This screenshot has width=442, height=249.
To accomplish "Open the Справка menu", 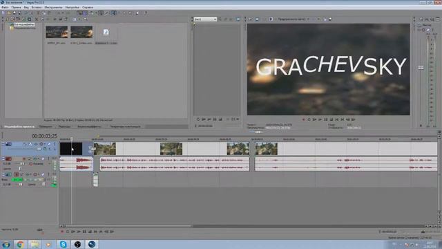I will (x=88, y=8).
